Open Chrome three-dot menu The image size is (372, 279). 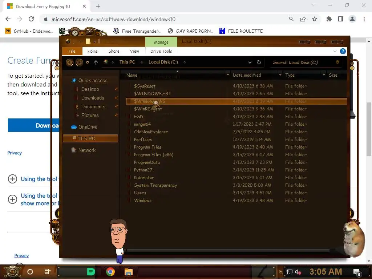click(x=364, y=19)
